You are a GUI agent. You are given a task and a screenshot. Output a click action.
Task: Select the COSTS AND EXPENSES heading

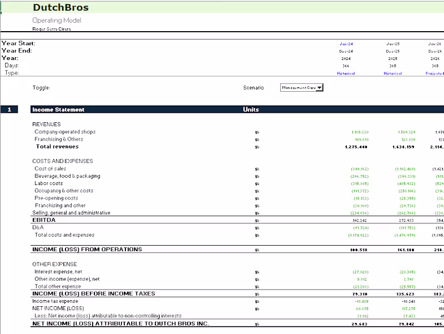coord(63,161)
